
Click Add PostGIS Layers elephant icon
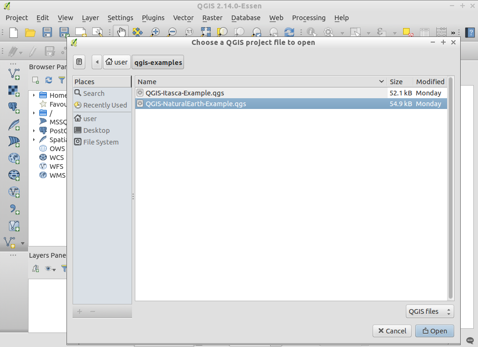14,108
